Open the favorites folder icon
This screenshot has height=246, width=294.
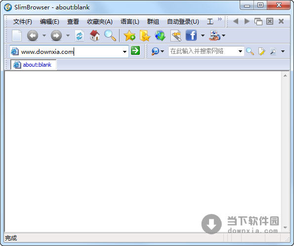click(145, 36)
